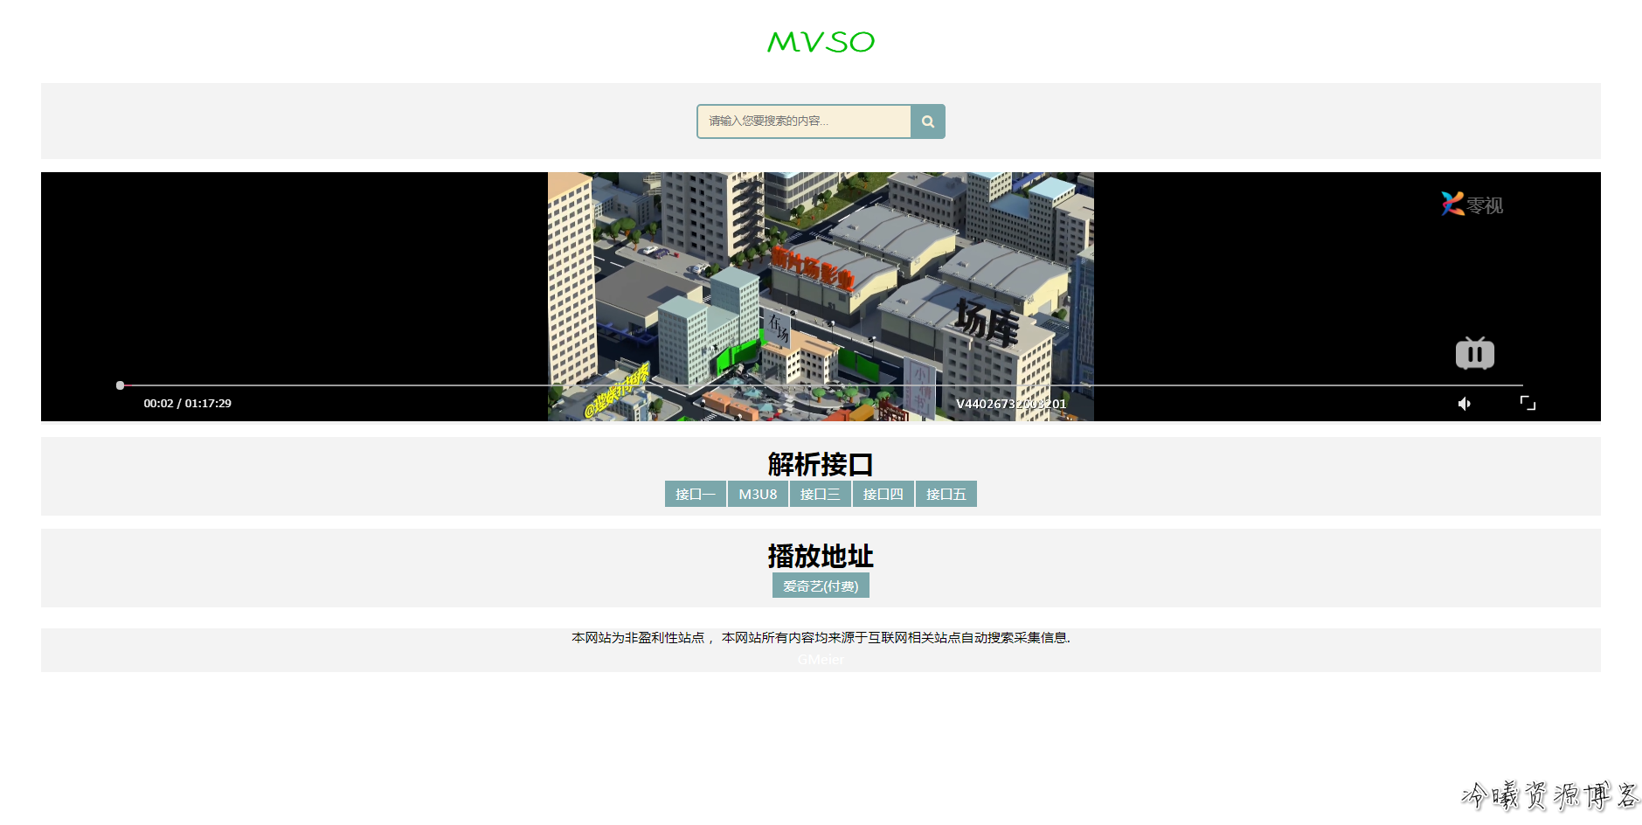Click the video frame showing city scene
This screenshot has height=825, width=1642.
tap(821, 296)
